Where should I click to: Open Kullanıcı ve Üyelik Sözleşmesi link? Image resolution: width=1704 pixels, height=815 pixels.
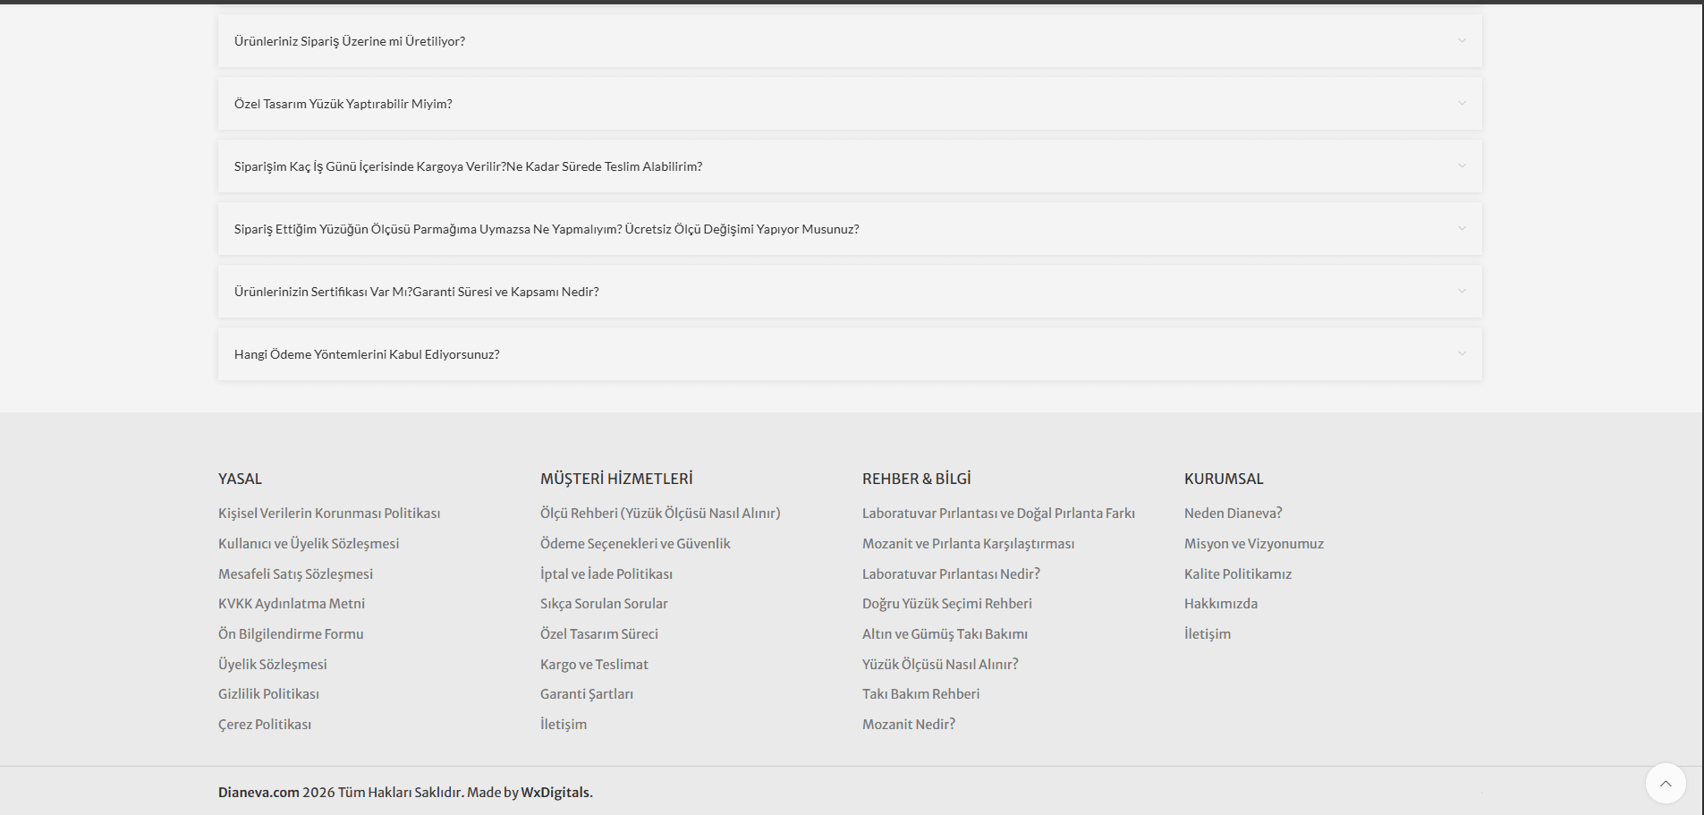click(309, 544)
